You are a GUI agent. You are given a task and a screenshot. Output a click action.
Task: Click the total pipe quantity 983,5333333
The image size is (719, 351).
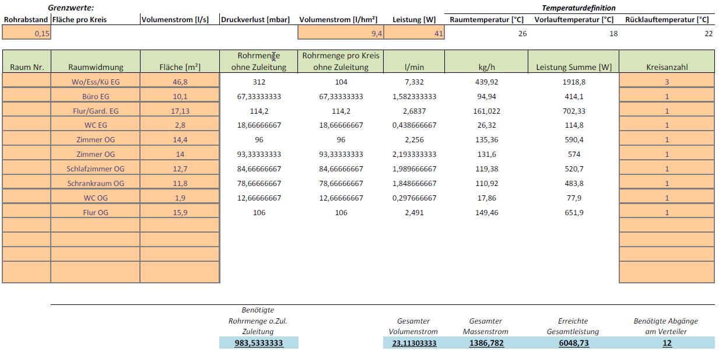pyautogui.click(x=258, y=343)
